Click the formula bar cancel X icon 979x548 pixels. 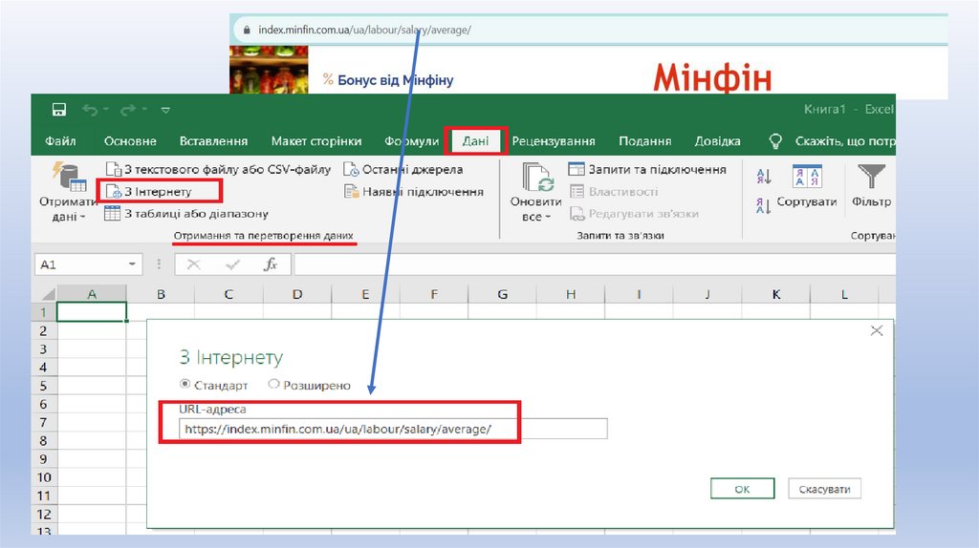pos(193,265)
